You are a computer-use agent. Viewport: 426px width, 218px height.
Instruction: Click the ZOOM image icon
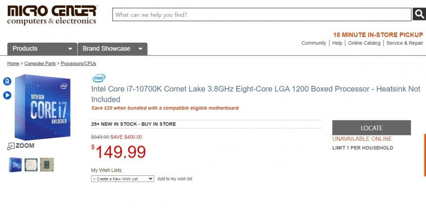click(21, 146)
